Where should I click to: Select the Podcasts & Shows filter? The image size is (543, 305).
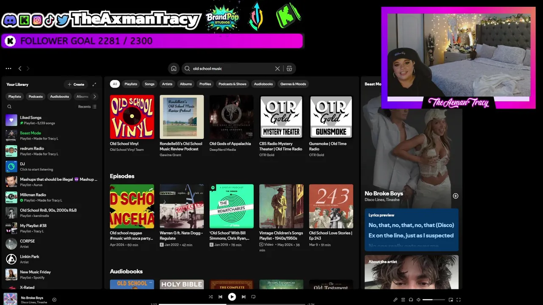coord(232,84)
